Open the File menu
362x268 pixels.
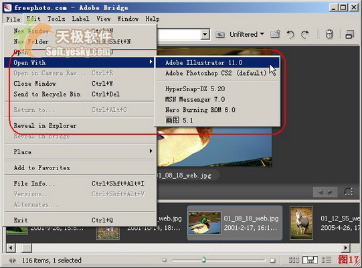pos(13,19)
